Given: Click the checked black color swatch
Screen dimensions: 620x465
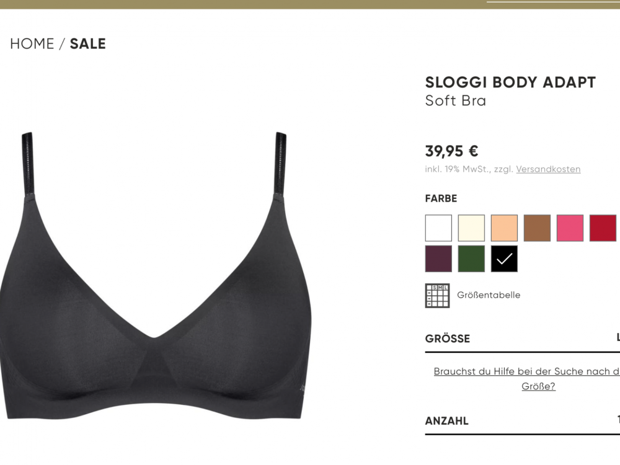Looking at the screenshot, I should 504,259.
